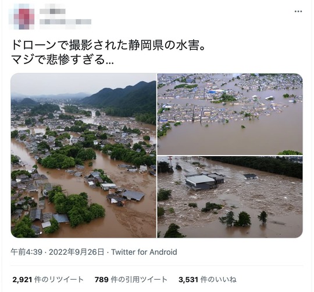View the 789 件の引用ツイート list
Viewport: 314px width, 292px height.
(x=131, y=279)
